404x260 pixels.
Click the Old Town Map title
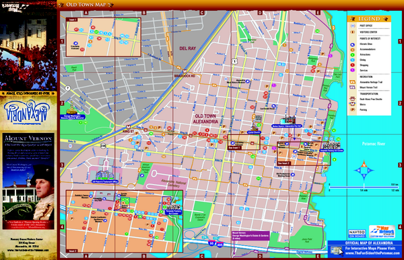click(86, 5)
